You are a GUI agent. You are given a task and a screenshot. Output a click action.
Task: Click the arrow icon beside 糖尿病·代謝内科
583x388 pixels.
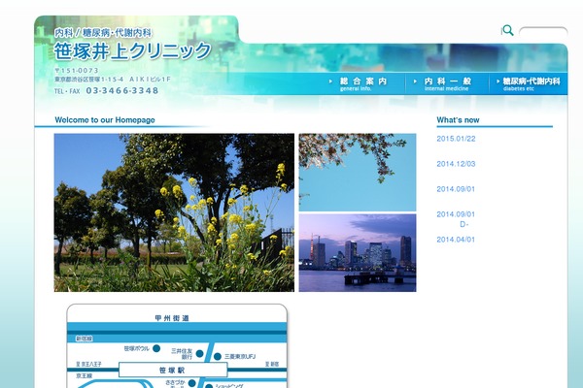tap(497, 81)
